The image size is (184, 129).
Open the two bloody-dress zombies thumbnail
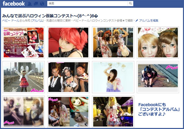click(113, 42)
